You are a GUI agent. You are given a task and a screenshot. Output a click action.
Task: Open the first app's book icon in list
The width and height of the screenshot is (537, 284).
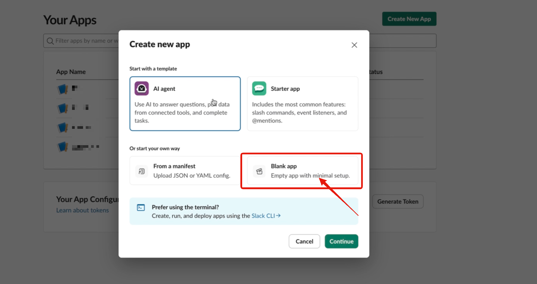coord(63,89)
